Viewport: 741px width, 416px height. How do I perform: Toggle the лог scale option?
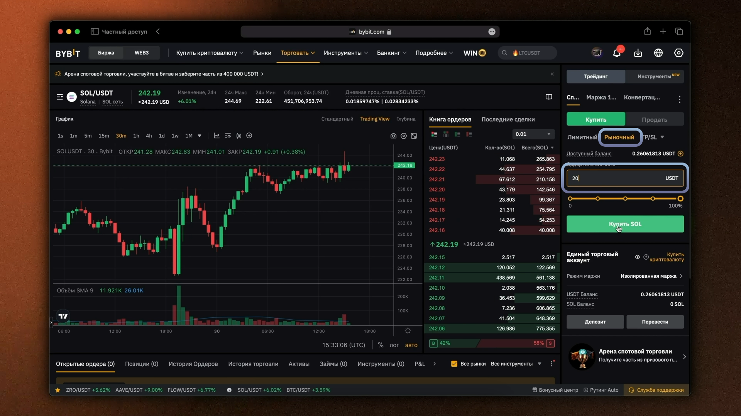pyautogui.click(x=394, y=345)
